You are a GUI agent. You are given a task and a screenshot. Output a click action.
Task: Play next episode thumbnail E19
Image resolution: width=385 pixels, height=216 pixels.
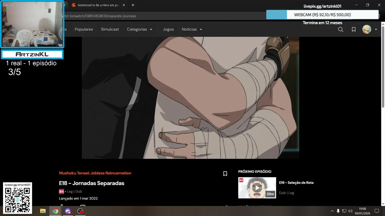257,188
